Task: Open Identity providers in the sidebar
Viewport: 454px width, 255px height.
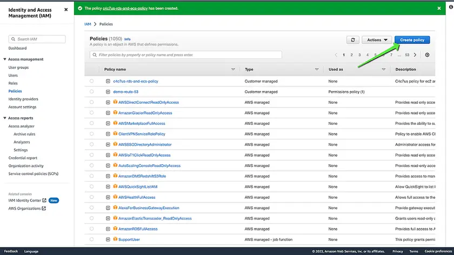Action: [23, 99]
